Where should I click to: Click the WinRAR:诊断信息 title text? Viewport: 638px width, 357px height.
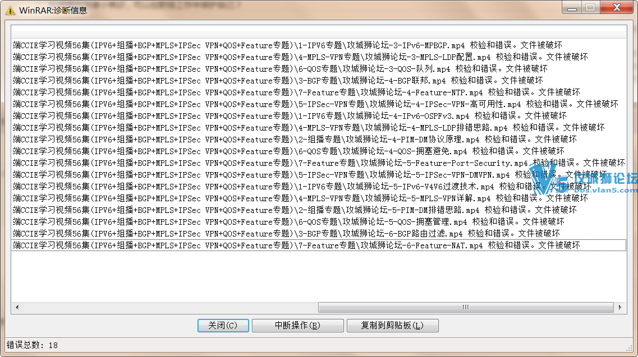pyautogui.click(x=53, y=10)
